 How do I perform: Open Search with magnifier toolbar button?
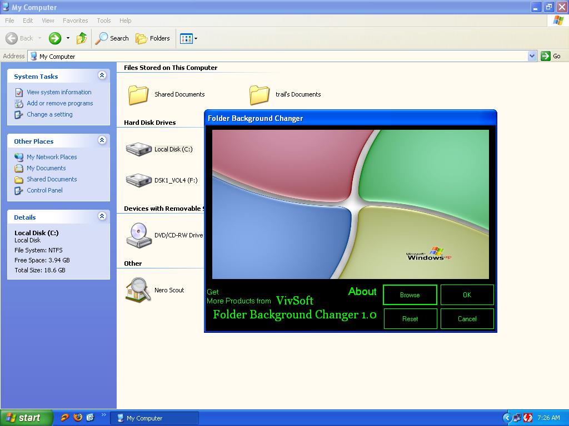(112, 38)
